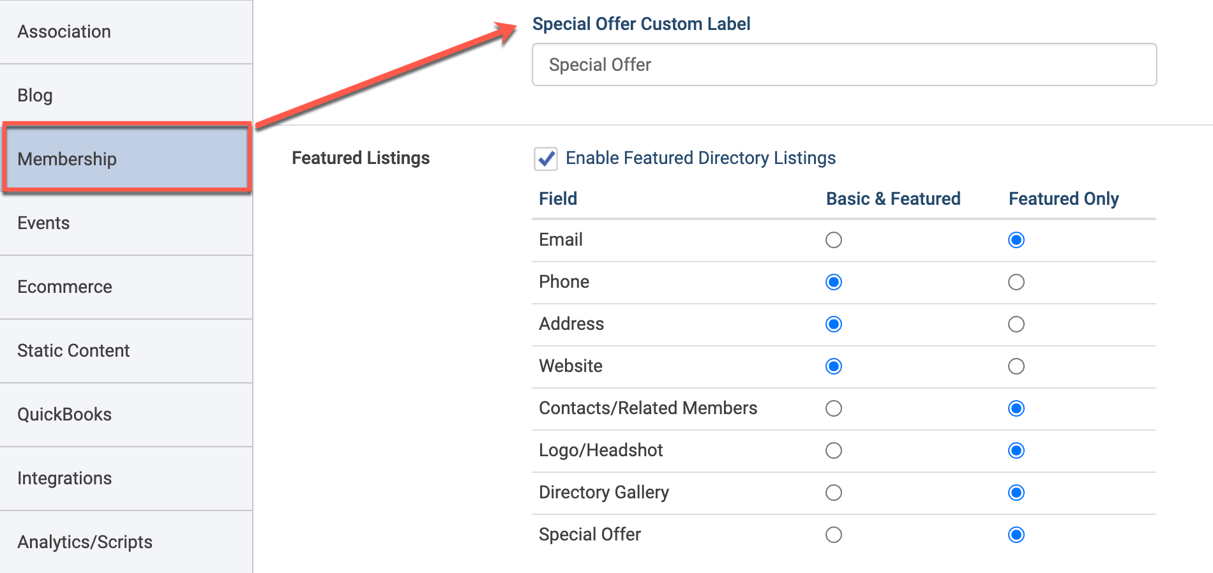Open the Integrations tab
The height and width of the screenshot is (573, 1213).
tap(126, 479)
